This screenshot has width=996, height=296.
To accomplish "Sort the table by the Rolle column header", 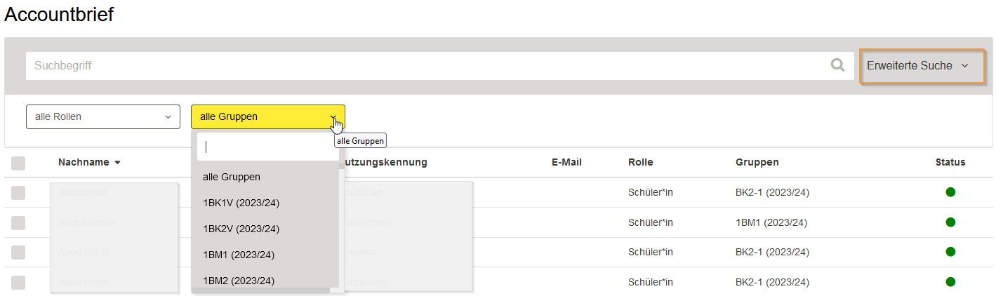I will pyautogui.click(x=641, y=162).
